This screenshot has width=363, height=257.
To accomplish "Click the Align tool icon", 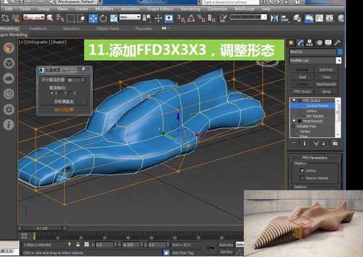I will (x=284, y=18).
